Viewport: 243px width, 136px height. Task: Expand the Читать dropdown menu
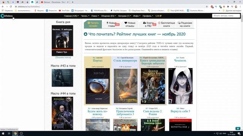85,16
